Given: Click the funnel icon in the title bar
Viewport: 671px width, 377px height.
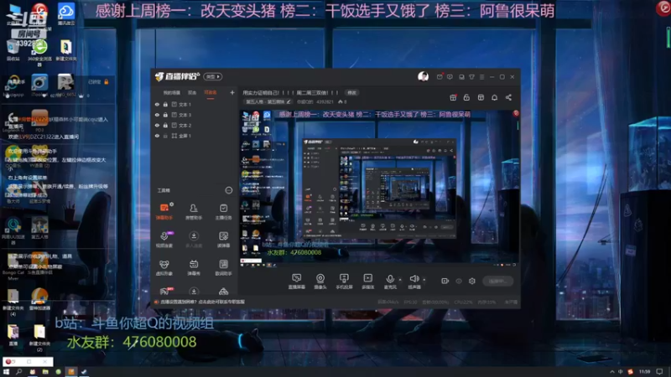Looking at the screenshot, I should point(471,77).
